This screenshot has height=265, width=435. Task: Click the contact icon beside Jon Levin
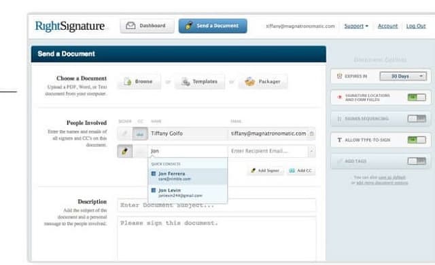(x=154, y=190)
